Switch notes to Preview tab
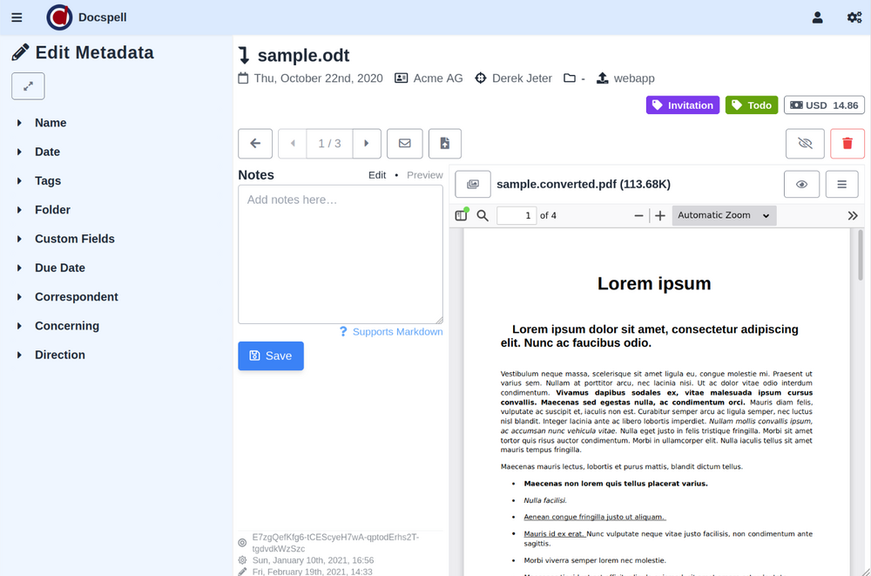The image size is (871, 576). pos(424,175)
